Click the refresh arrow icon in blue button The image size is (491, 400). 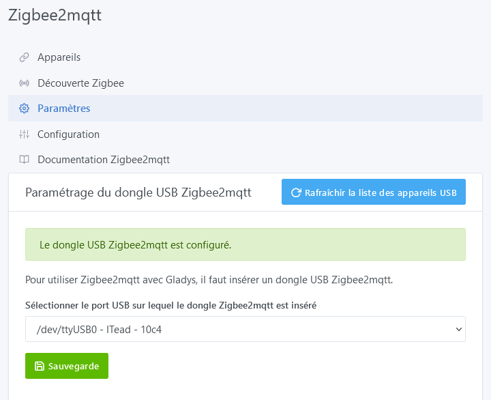coord(296,192)
